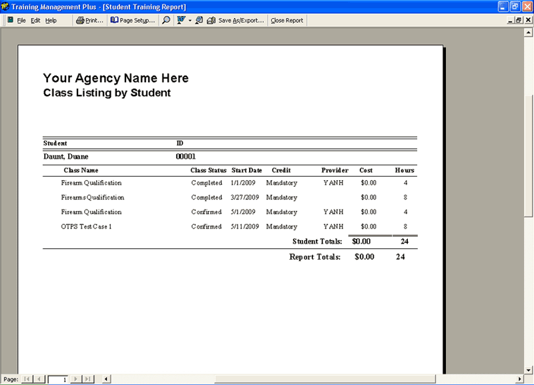Viewport: 534px width, 385px height.
Task: Return to the first report page
Action: pyautogui.click(x=26, y=379)
